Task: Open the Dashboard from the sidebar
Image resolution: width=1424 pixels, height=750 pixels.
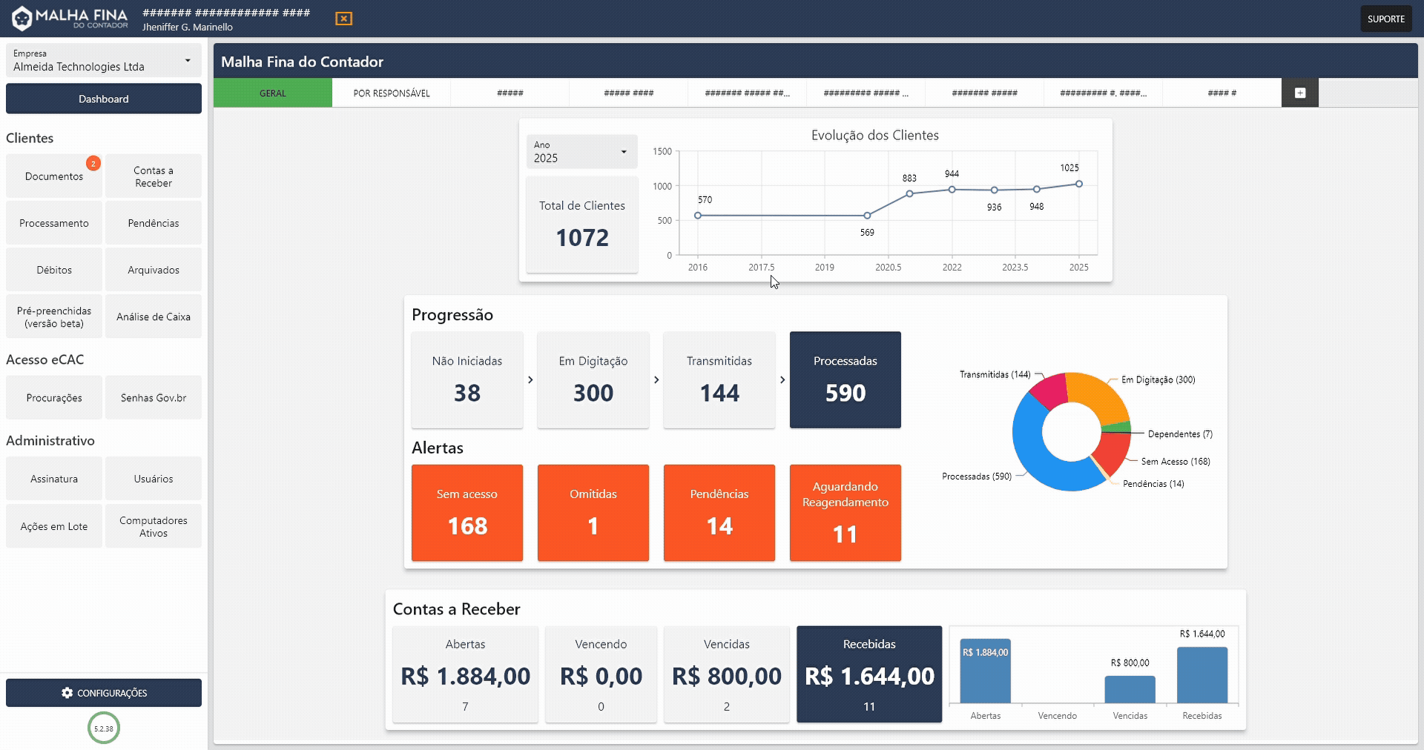Action: pos(104,99)
